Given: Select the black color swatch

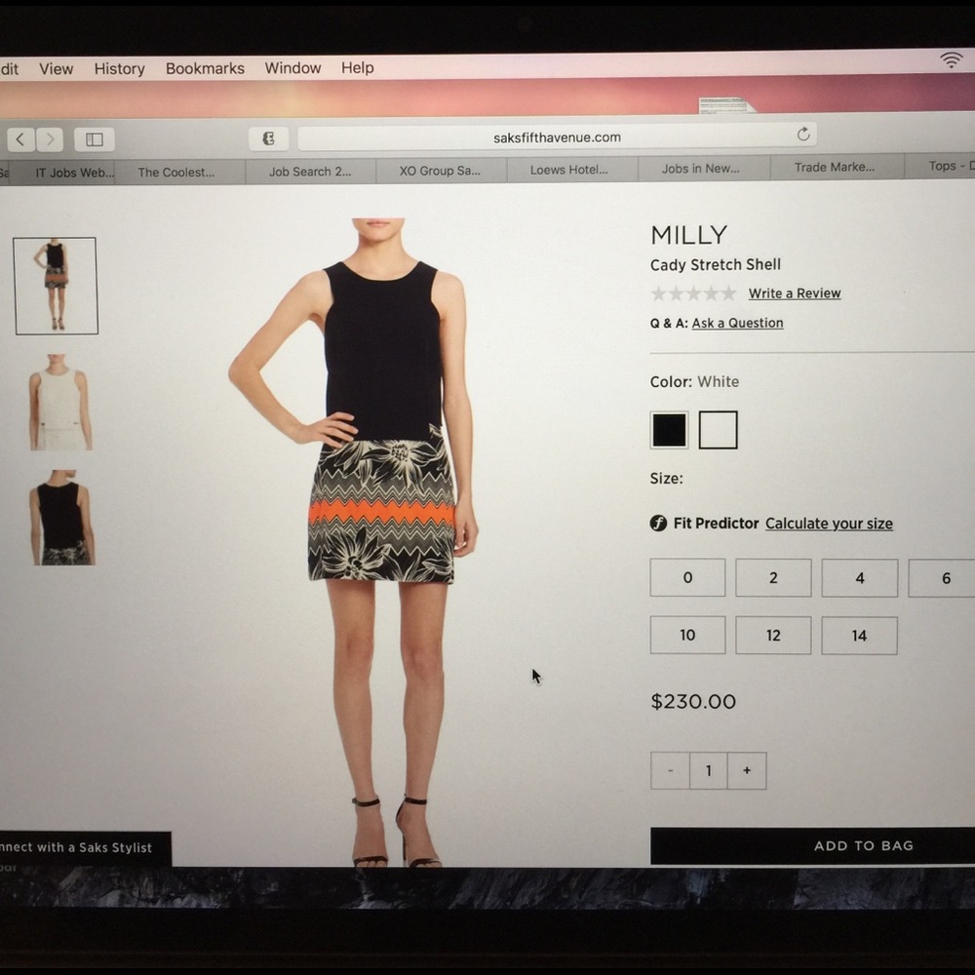Looking at the screenshot, I should 669,430.
